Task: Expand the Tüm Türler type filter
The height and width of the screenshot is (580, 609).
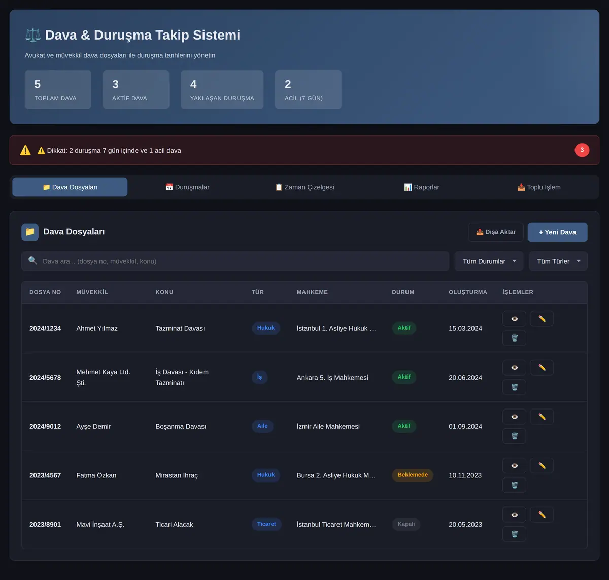Action: pos(558,261)
